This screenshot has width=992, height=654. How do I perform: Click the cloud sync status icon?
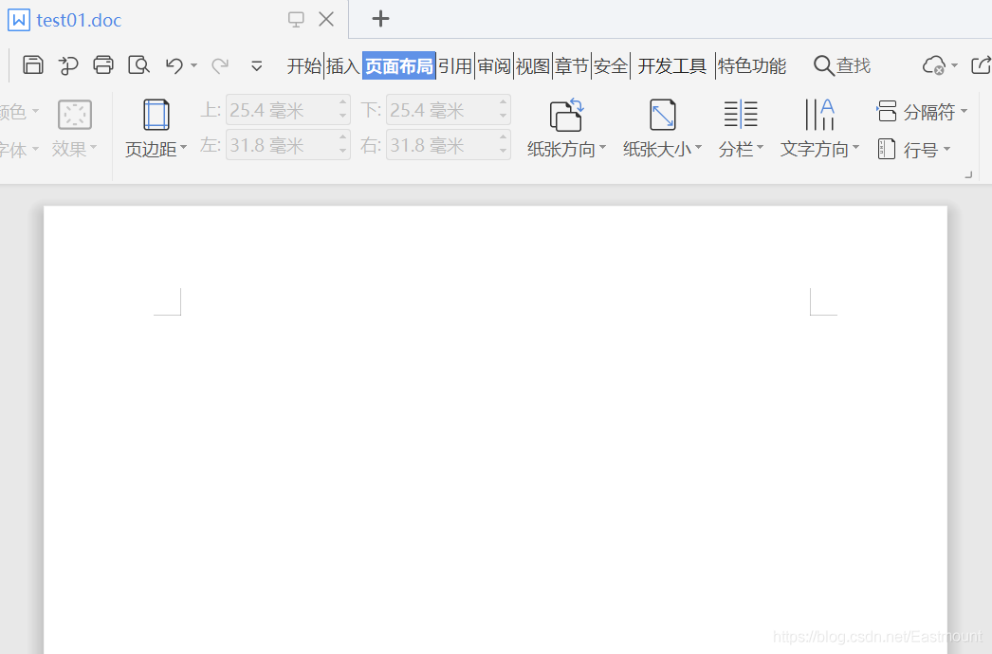coord(934,65)
